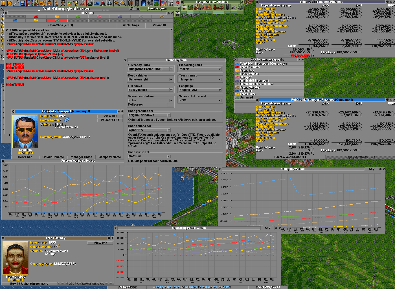
Task: Open the Language dropdown
Action: (200, 90)
